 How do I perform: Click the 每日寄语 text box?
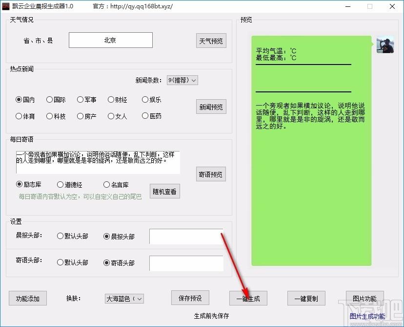[98, 162]
